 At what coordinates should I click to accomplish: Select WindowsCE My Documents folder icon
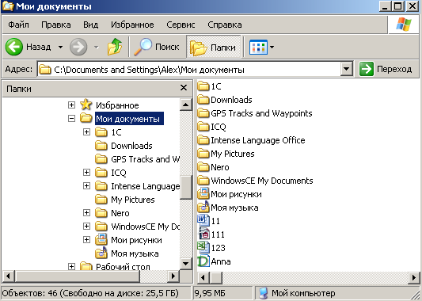[203, 181]
